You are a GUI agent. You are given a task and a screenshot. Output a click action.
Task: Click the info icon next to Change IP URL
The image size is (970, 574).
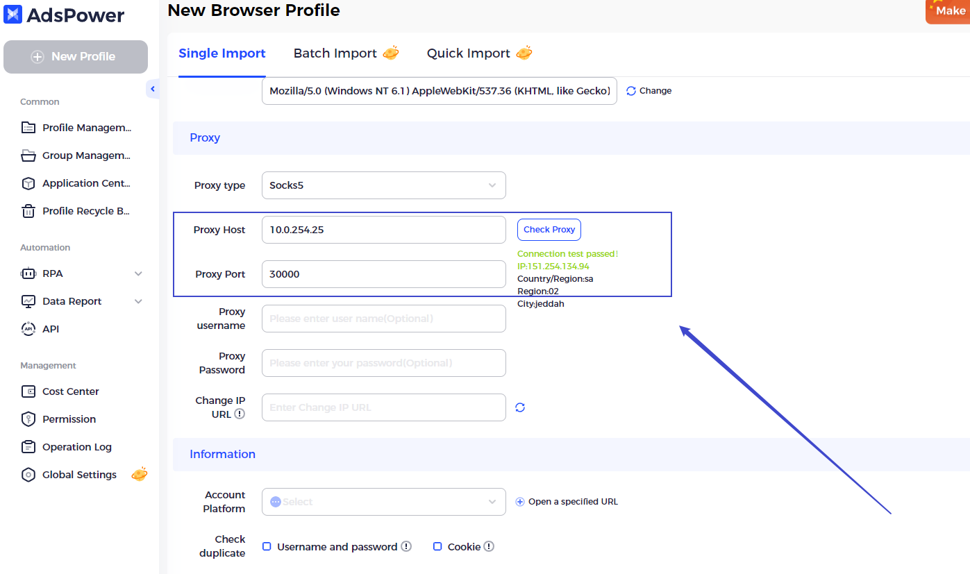[240, 414]
